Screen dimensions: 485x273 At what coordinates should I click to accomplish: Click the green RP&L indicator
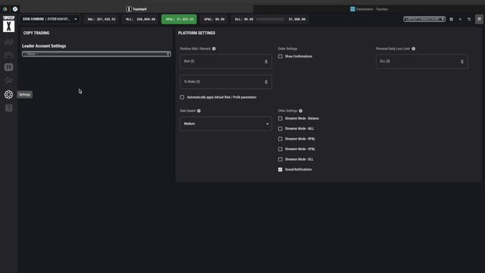[x=179, y=19]
